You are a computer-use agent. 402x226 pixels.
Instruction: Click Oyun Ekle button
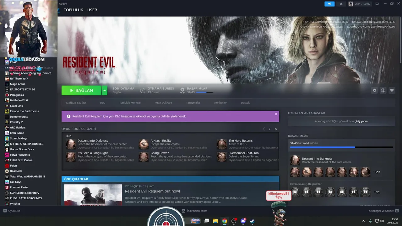point(12,211)
